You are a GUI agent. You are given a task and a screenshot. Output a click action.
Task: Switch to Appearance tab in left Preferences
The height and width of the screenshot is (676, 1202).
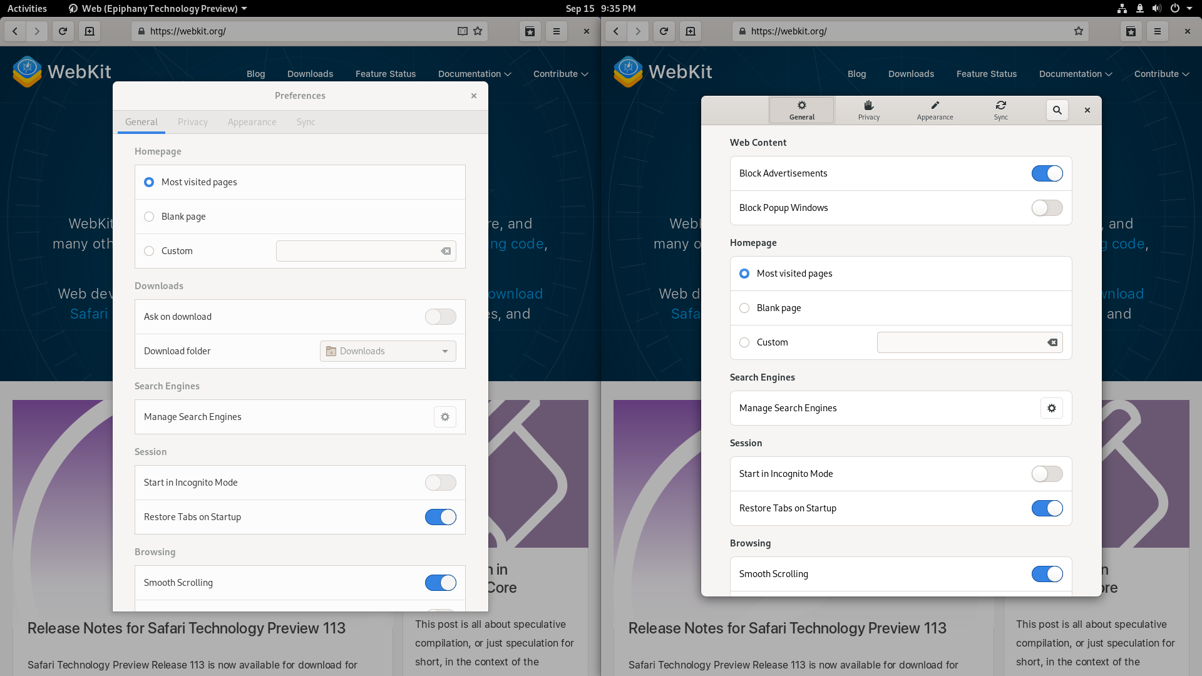pos(252,122)
